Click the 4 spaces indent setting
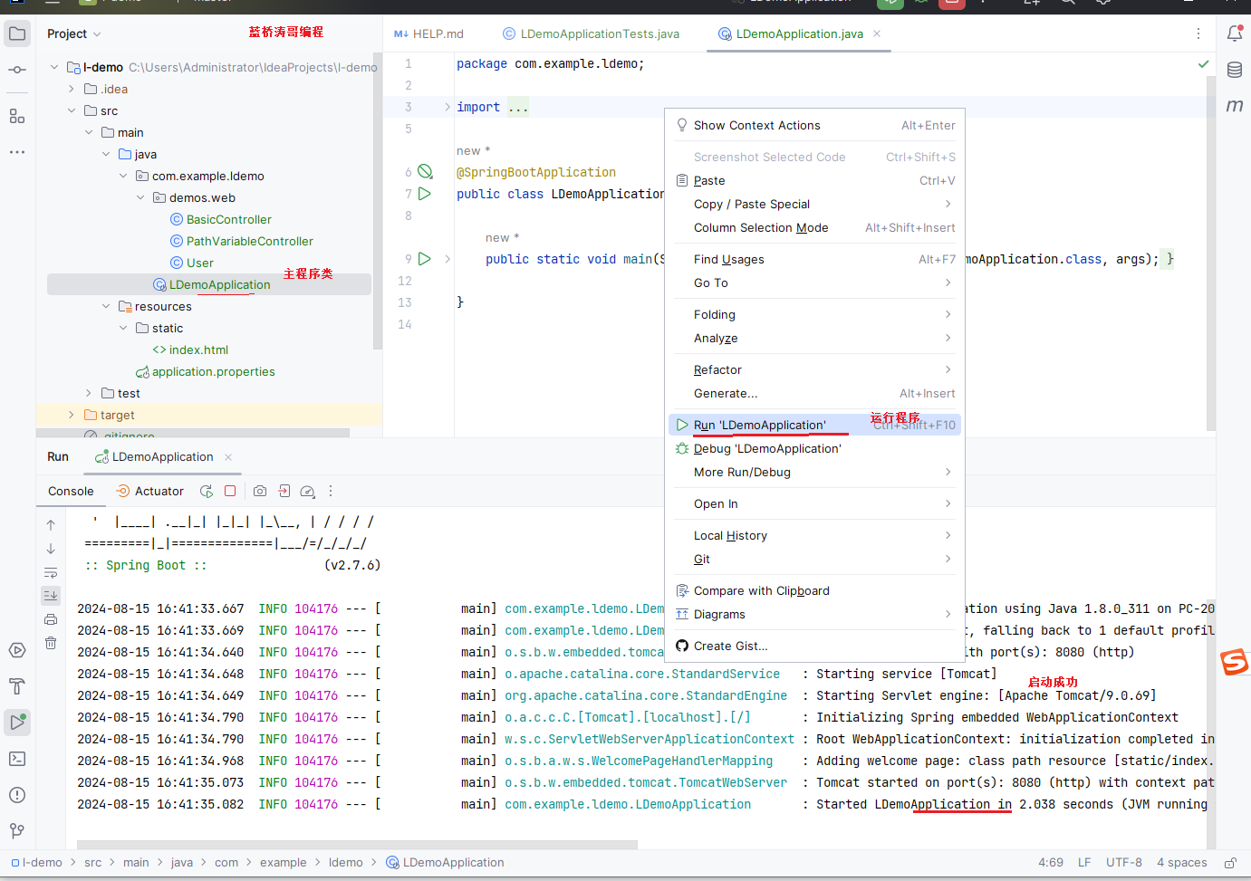1251x881 pixels. (1182, 863)
